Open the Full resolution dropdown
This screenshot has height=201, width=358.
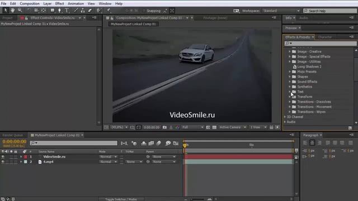(192, 127)
